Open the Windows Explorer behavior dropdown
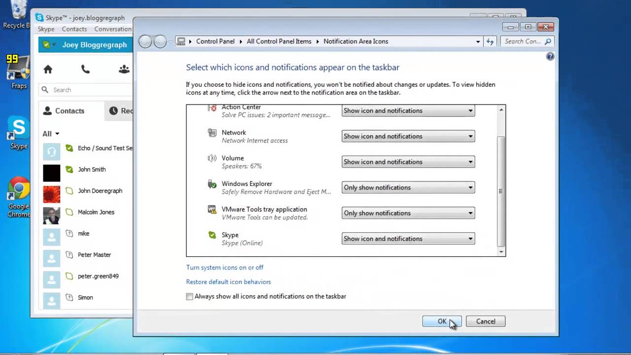Image resolution: width=631 pixels, height=355 pixels. pos(408,187)
